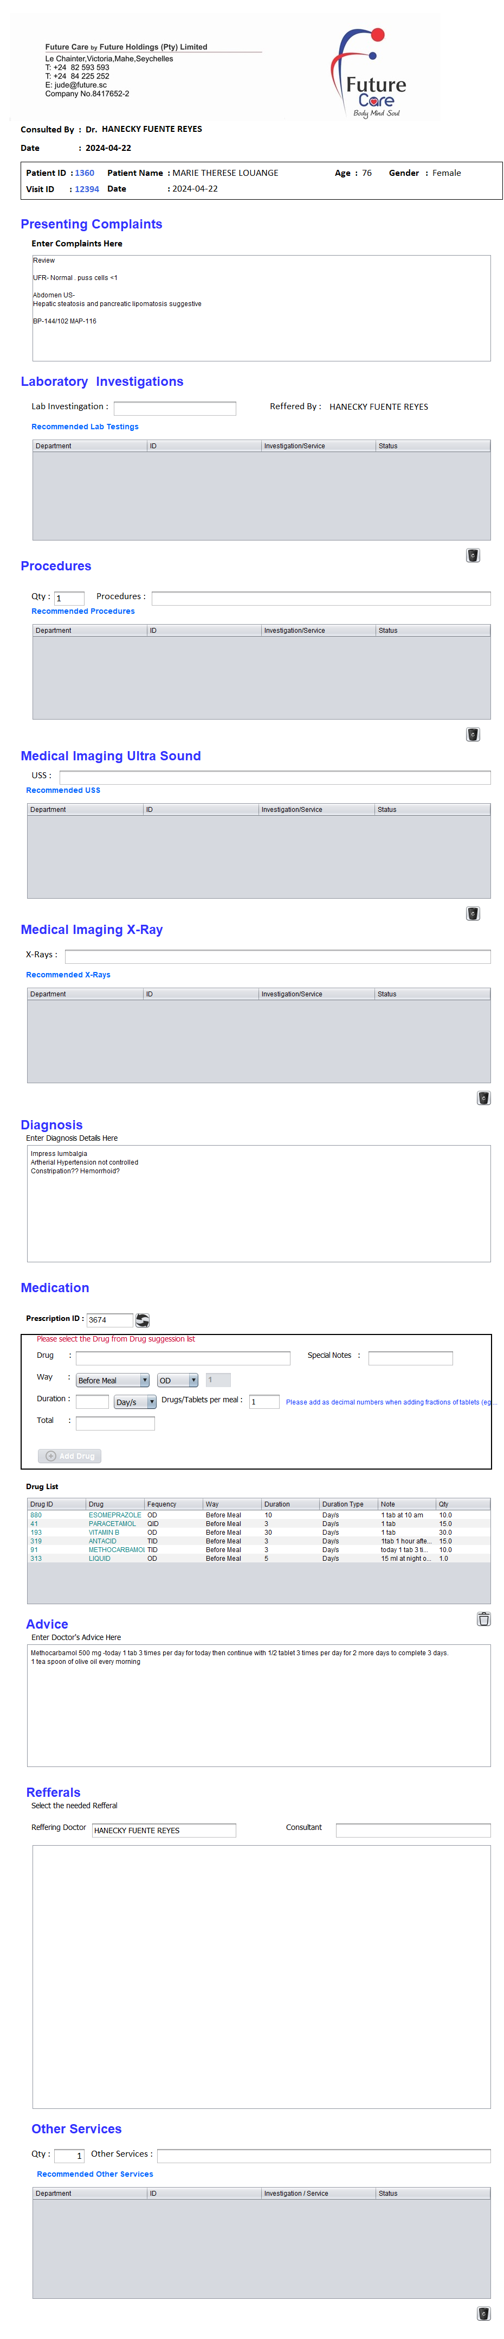
Task: Click the delete icon under Other Services table
Action: 483,2313
